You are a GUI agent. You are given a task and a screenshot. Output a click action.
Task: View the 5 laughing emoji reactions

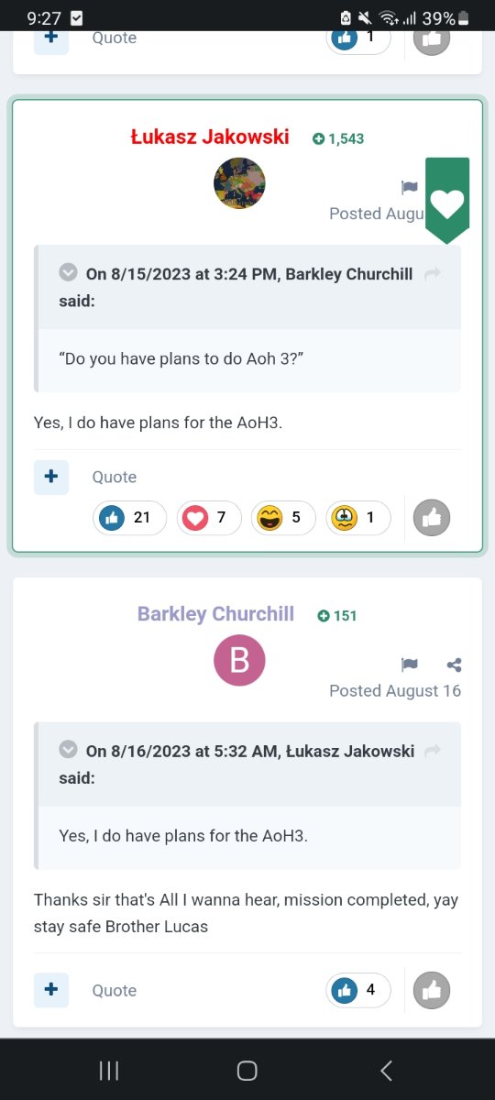tap(282, 517)
